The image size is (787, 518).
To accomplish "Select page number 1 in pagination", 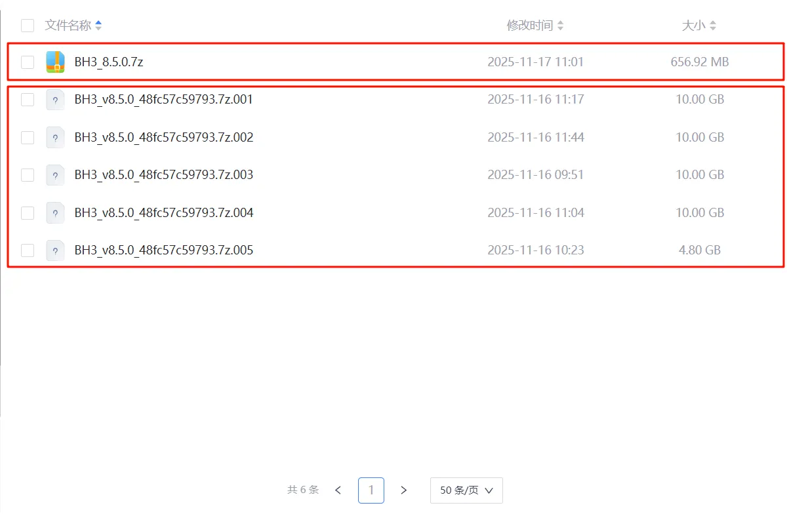I will coord(371,490).
